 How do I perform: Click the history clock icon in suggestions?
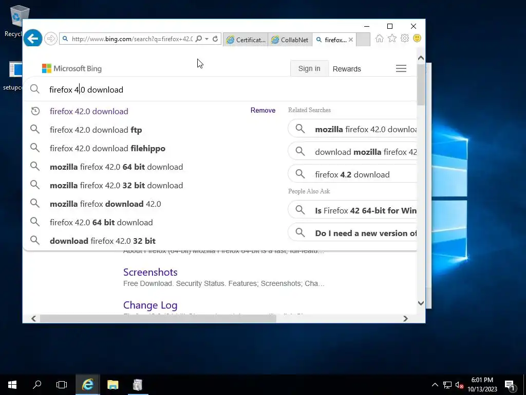click(x=35, y=111)
